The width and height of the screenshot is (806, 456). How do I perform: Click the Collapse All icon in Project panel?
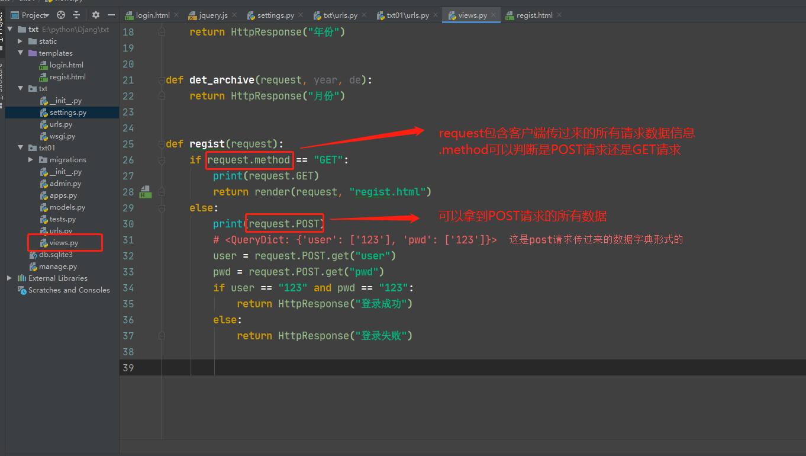click(x=76, y=15)
